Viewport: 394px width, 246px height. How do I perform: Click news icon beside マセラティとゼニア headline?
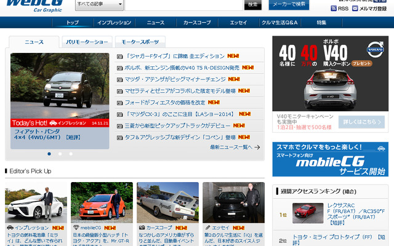click(120, 92)
